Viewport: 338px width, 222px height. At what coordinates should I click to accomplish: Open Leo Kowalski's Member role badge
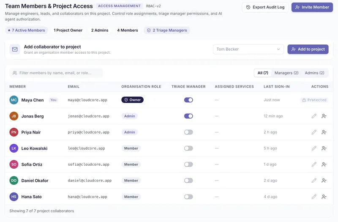click(131, 148)
